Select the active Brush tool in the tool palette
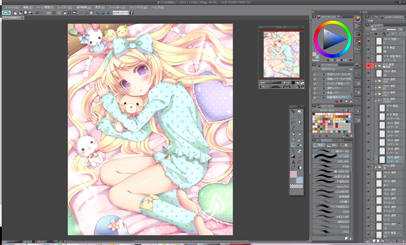This screenshot has width=406, height=245. click(x=293, y=145)
